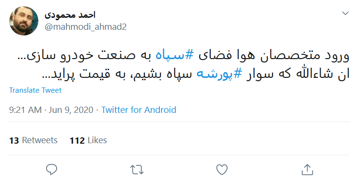Screen dimensions: 359x184
Task: Open the share tweet upload icon
Action: click(307, 170)
